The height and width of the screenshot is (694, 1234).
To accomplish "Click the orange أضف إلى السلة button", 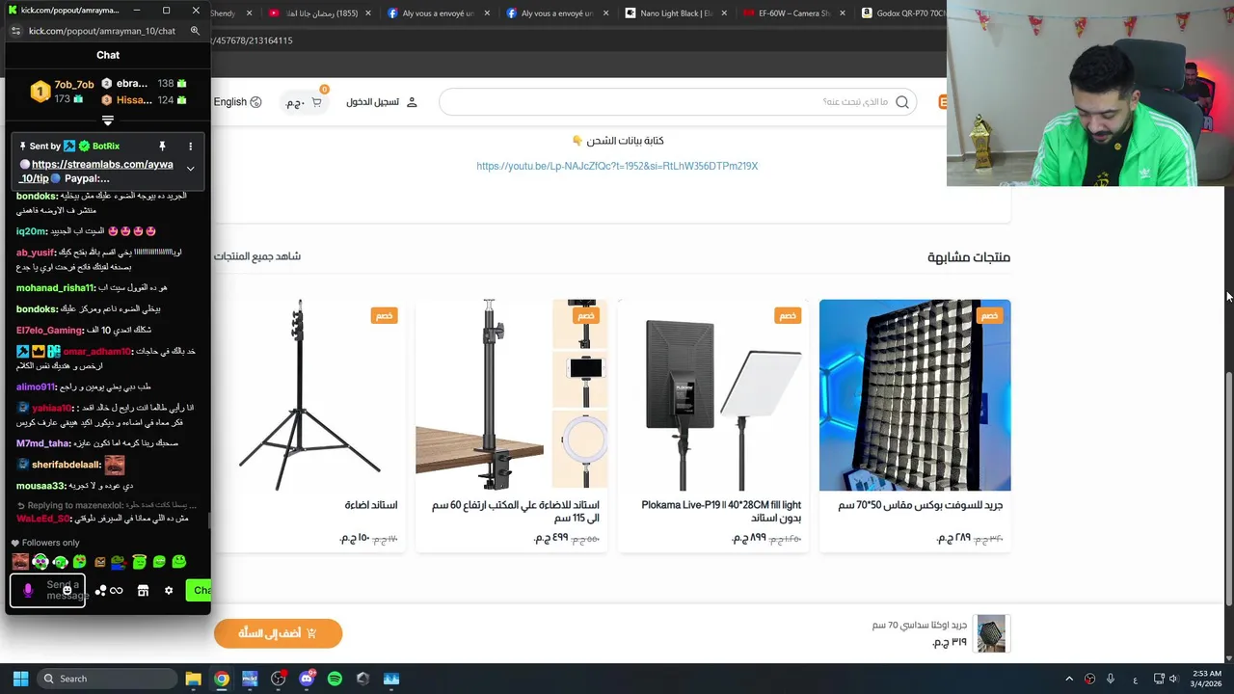I will tap(278, 633).
